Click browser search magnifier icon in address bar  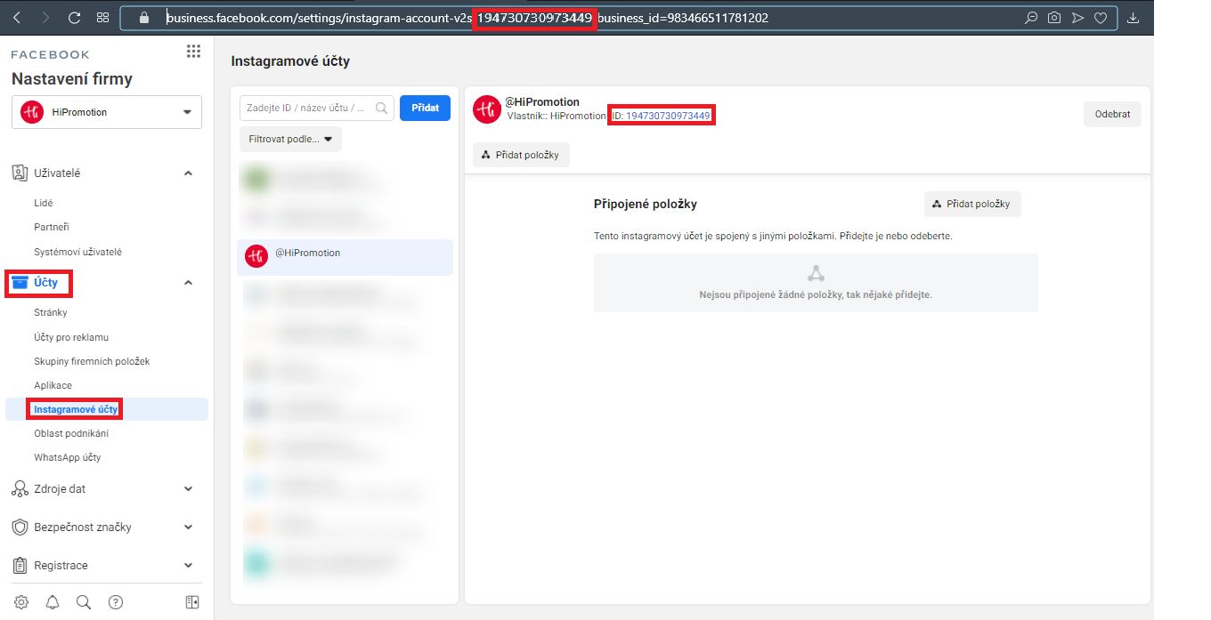(1031, 17)
